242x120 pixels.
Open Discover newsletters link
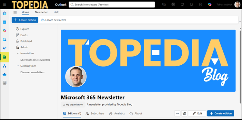tap(32, 72)
